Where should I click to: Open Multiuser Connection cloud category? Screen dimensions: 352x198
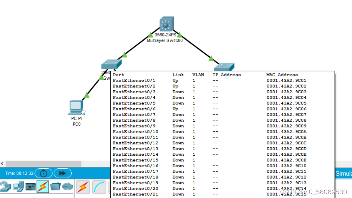click(68, 186)
